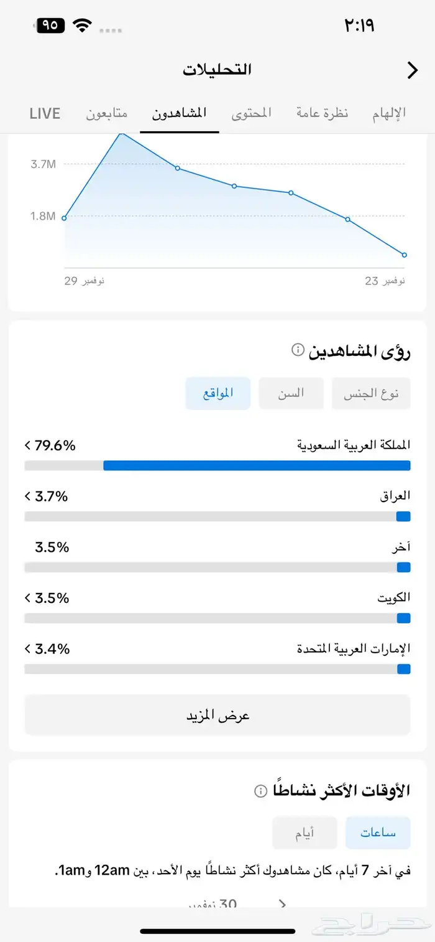Expand details for المملكة العربية السعودية
The image size is (435, 942).
tap(26, 445)
